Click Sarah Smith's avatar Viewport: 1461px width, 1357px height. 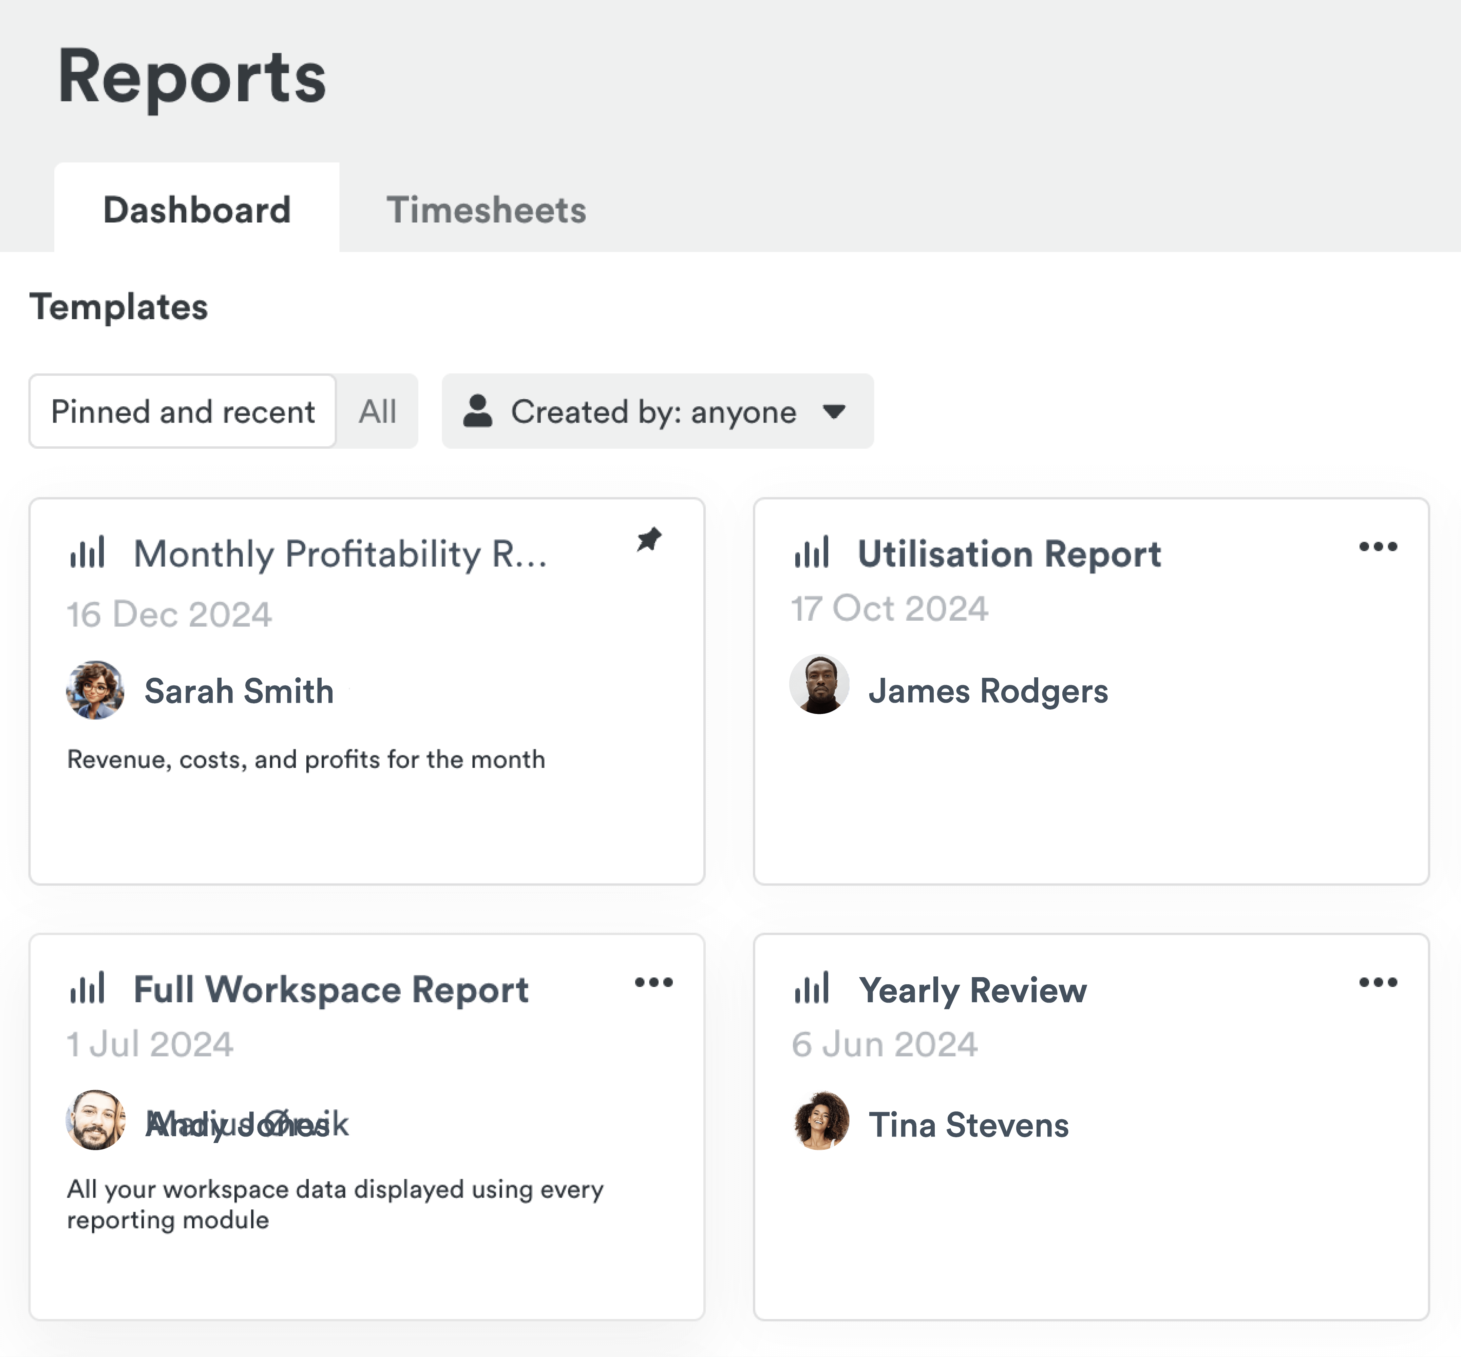tap(95, 690)
